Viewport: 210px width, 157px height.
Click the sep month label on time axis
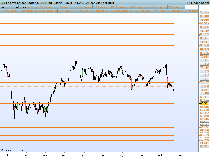143,155
